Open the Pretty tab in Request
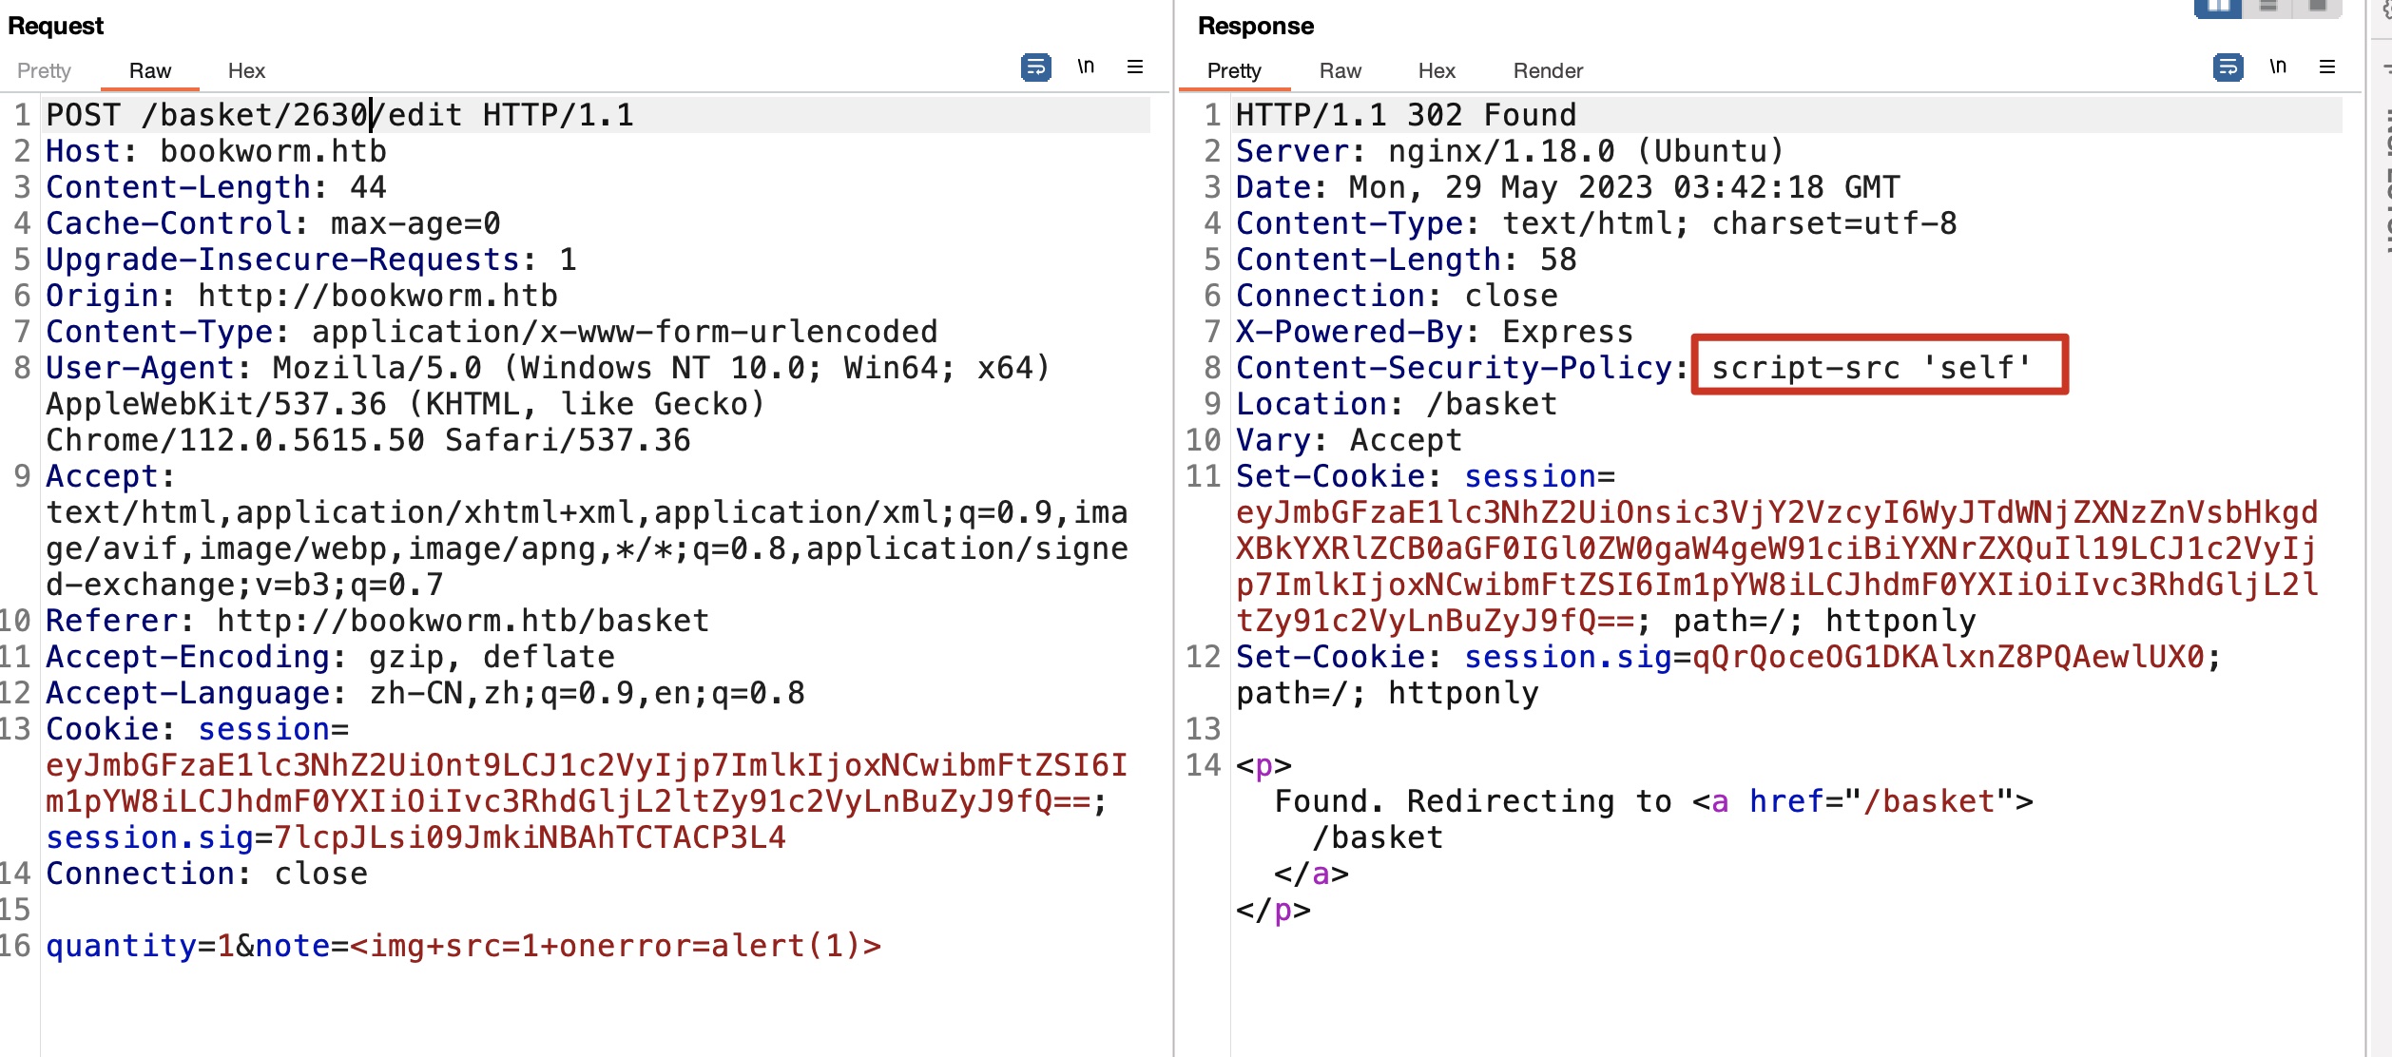The height and width of the screenshot is (1057, 2392). 44,71
